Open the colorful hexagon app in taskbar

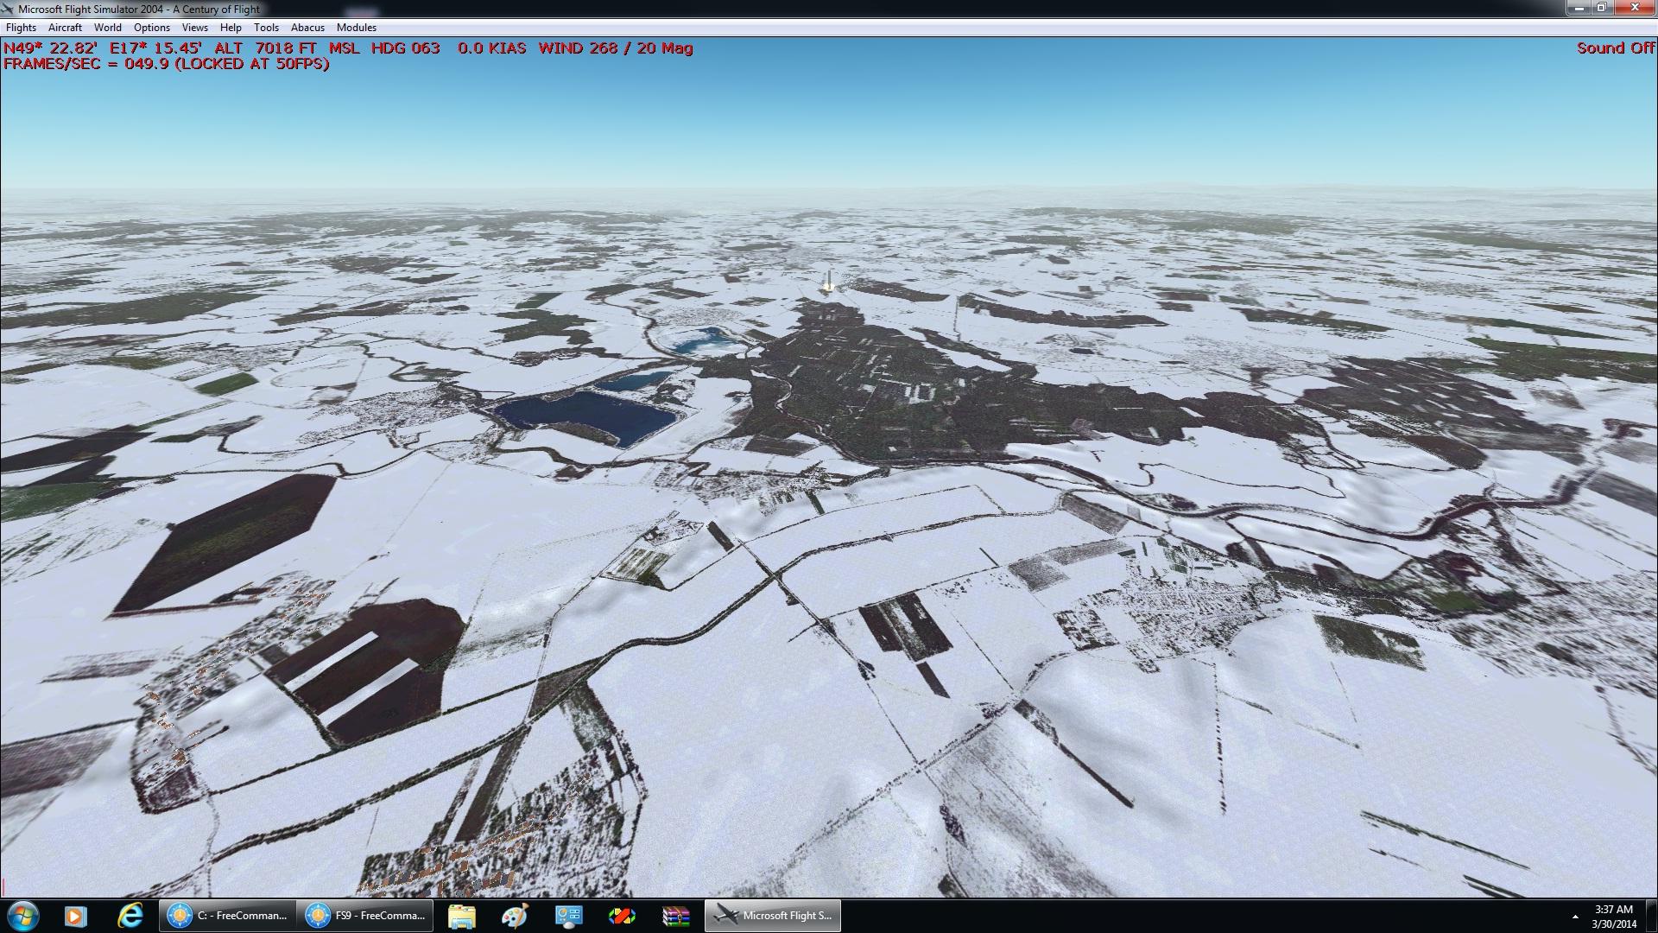point(623,916)
